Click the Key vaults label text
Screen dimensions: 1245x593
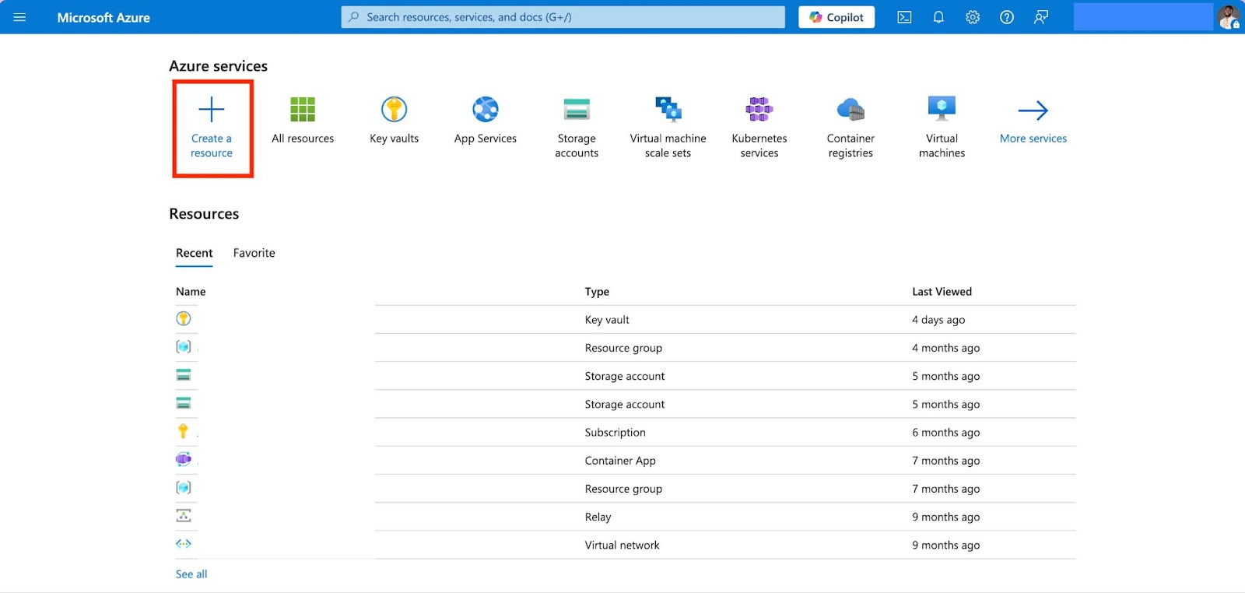[395, 139]
